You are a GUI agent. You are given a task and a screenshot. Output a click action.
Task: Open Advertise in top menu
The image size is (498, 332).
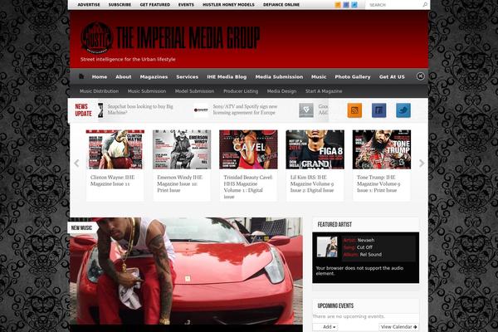[x=89, y=5]
